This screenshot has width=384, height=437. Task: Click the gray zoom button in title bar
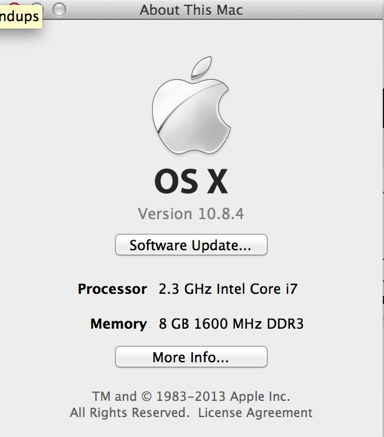pyautogui.click(x=59, y=9)
